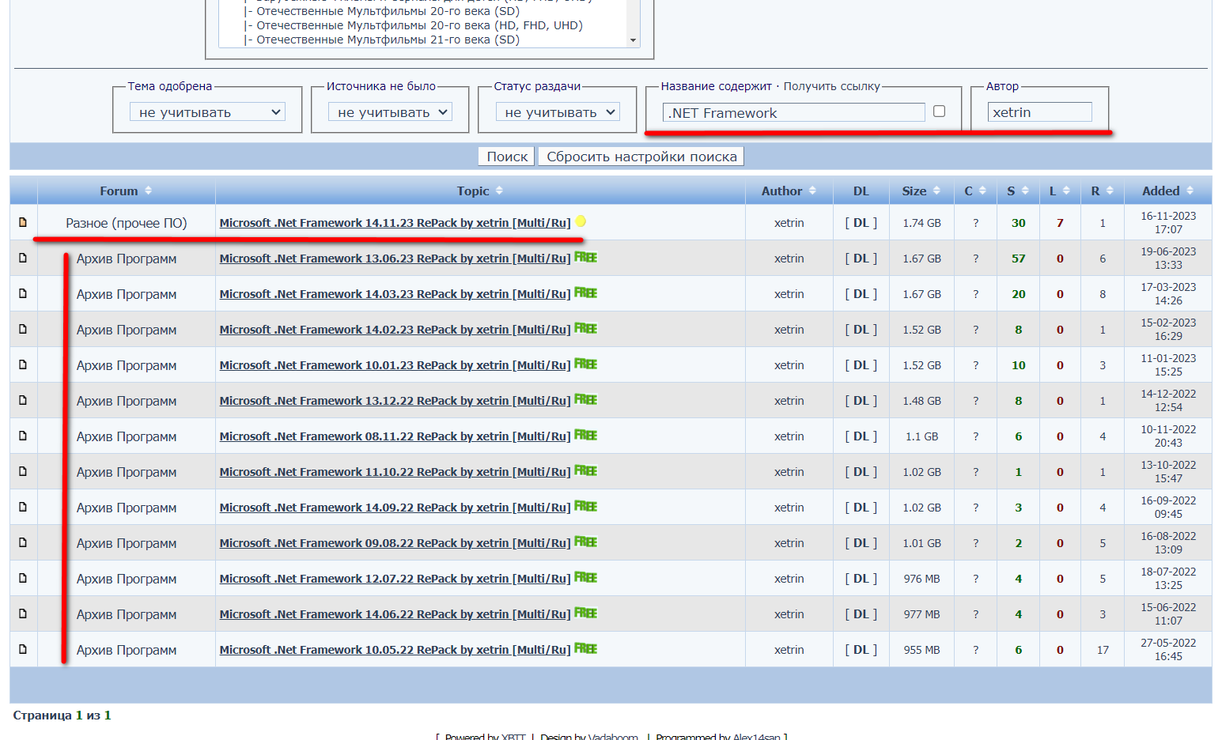Click the down arrow of the category list scrollbar

point(633,40)
